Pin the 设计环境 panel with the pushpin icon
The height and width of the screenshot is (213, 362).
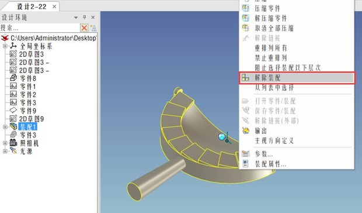(x=85, y=18)
